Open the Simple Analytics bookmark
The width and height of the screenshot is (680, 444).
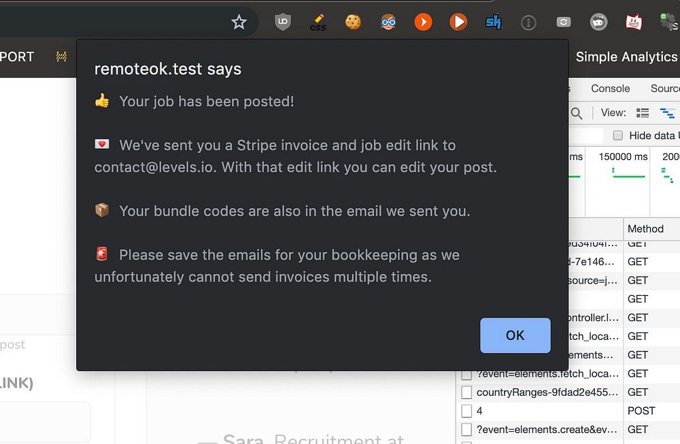[x=626, y=57]
